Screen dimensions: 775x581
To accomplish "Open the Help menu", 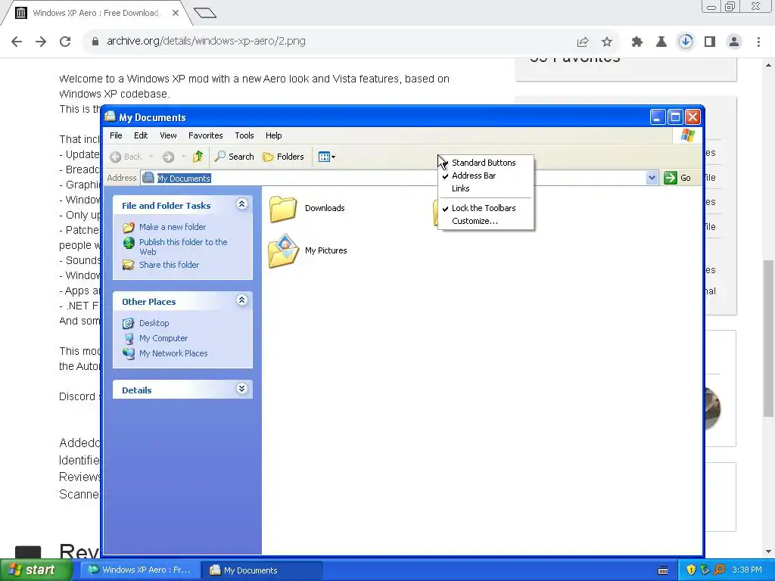I will click(x=273, y=135).
